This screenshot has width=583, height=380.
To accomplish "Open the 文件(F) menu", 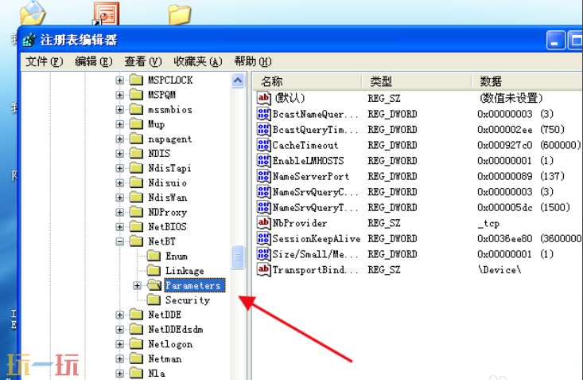I will 45,61.
